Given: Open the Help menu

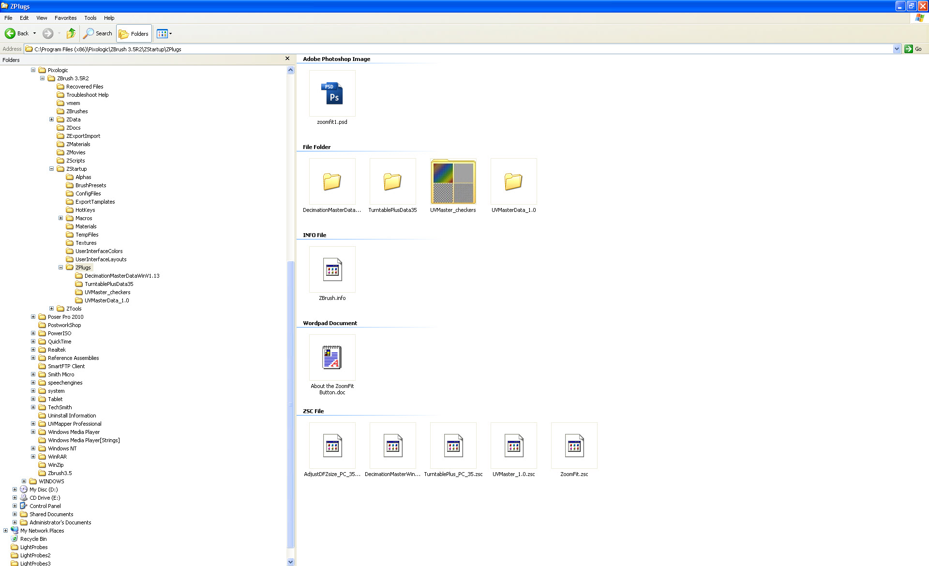Looking at the screenshot, I should (x=109, y=18).
